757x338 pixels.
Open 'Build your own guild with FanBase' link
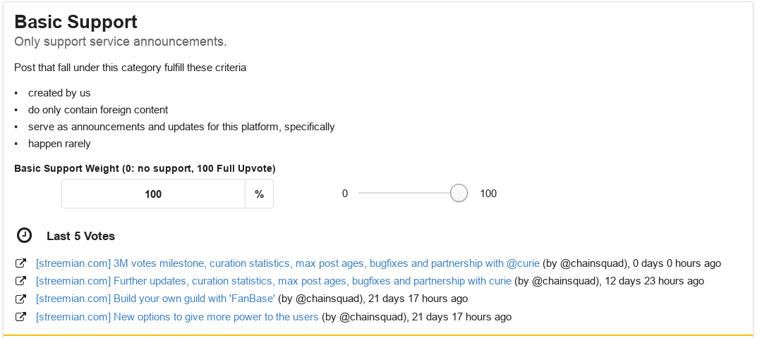pyautogui.click(x=155, y=299)
